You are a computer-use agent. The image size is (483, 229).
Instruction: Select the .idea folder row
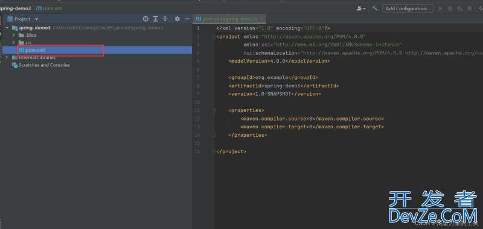pyautogui.click(x=97, y=35)
